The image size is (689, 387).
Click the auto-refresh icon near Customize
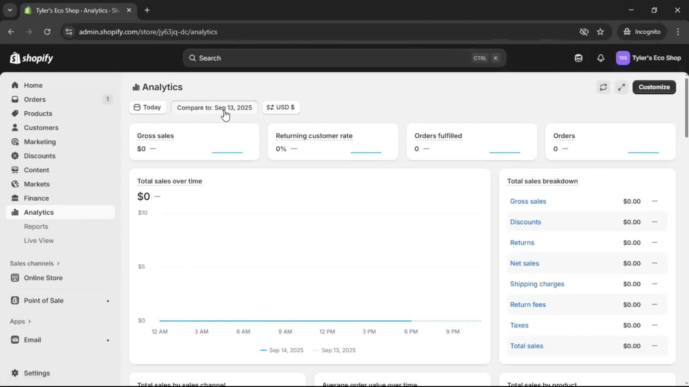pos(604,87)
